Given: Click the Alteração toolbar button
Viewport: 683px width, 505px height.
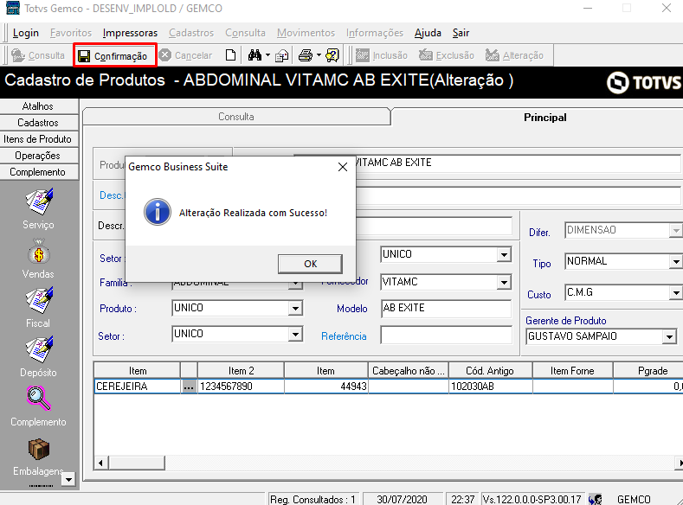Looking at the screenshot, I should (514, 55).
